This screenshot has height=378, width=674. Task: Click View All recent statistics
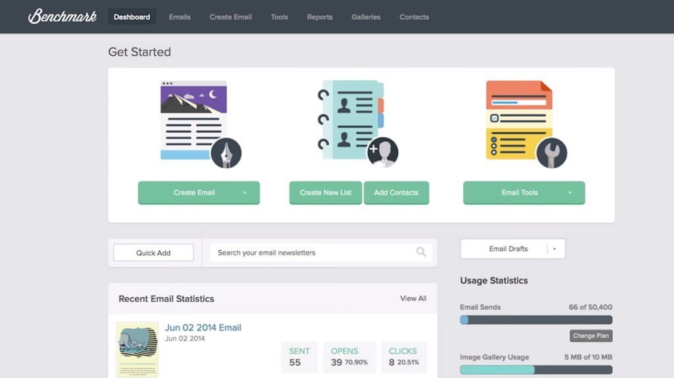(x=413, y=298)
